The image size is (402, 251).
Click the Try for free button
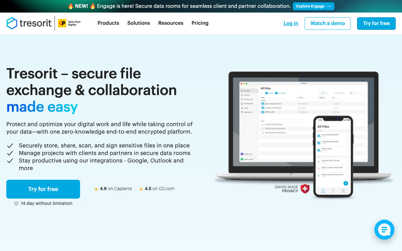[376, 23]
